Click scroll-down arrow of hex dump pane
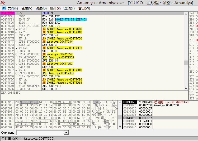 [x=120, y=127]
